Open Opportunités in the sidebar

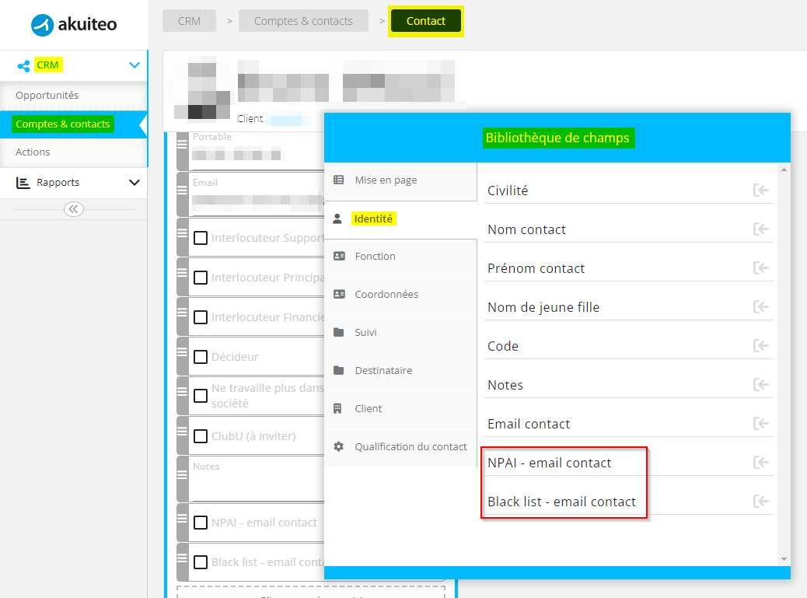point(47,96)
